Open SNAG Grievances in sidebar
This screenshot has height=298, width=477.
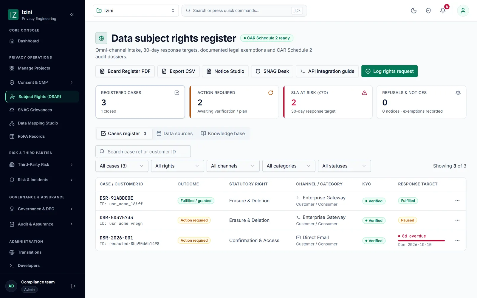(42, 110)
